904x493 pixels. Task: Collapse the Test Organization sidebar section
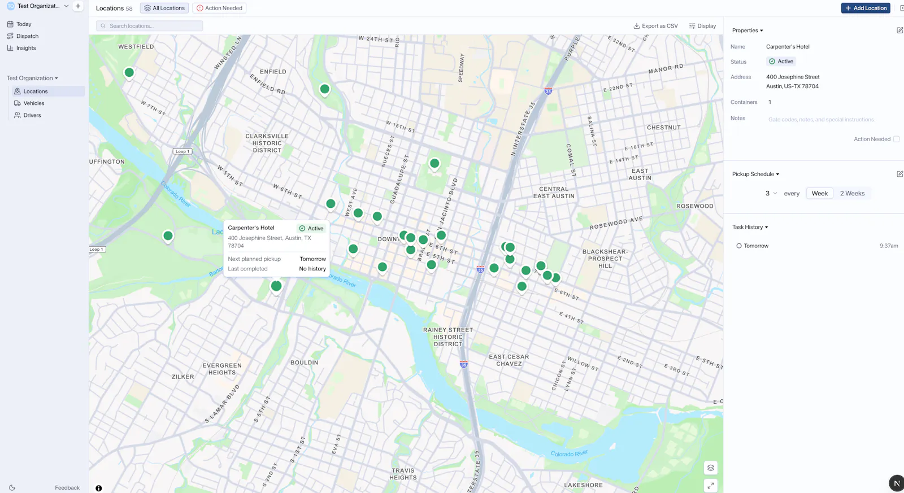pos(32,78)
